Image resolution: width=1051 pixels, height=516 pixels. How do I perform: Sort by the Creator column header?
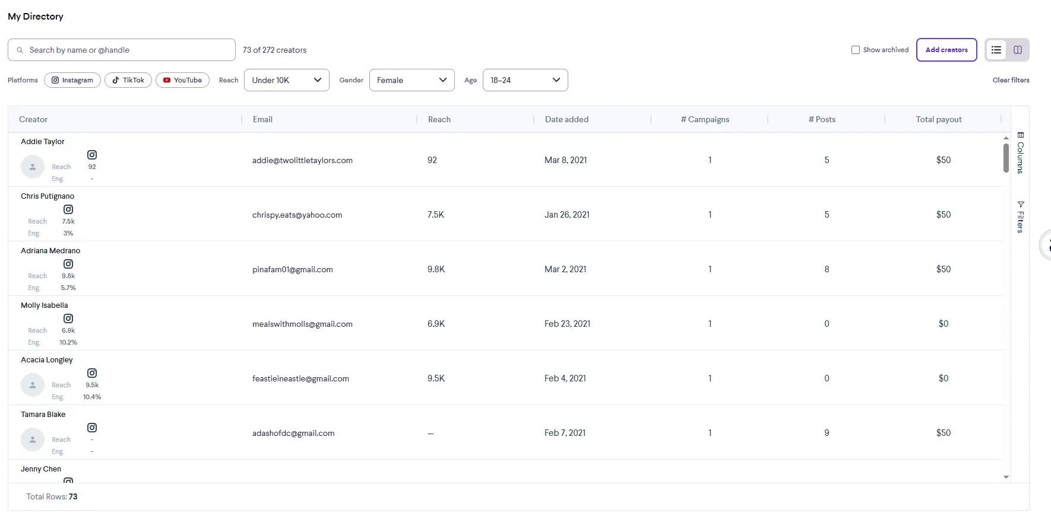click(x=33, y=119)
